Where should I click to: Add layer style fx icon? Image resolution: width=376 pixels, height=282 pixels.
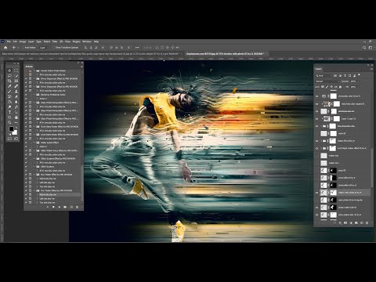click(340, 222)
